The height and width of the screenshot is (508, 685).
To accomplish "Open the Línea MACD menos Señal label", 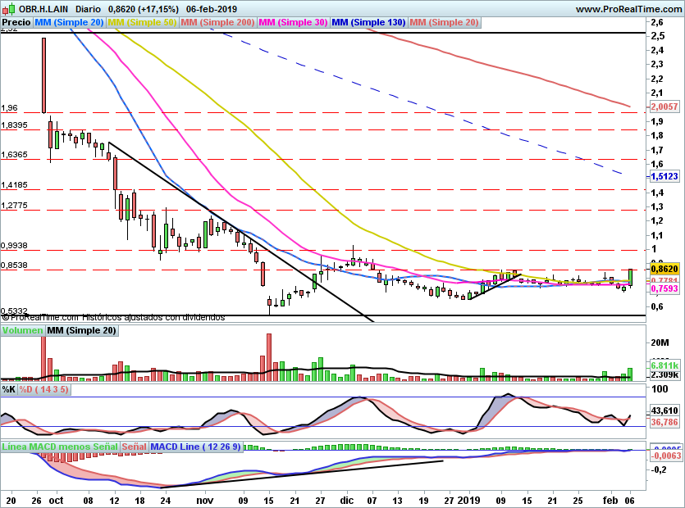I will [59, 447].
